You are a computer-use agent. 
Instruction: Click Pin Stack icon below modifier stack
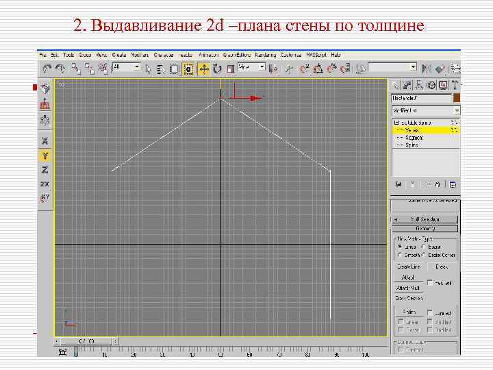(x=399, y=184)
